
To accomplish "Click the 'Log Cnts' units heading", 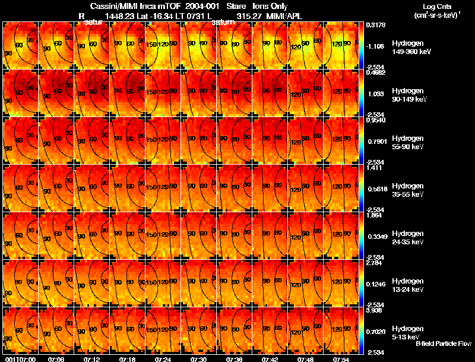I will coord(436,7).
